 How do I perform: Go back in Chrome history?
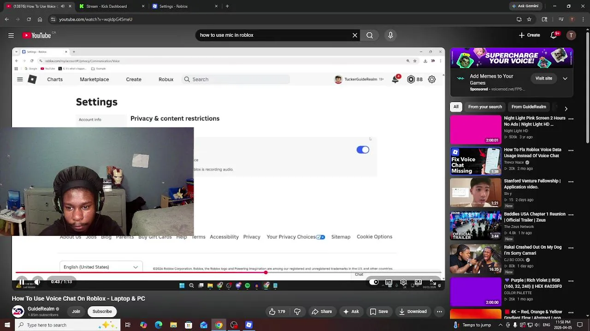point(6,19)
